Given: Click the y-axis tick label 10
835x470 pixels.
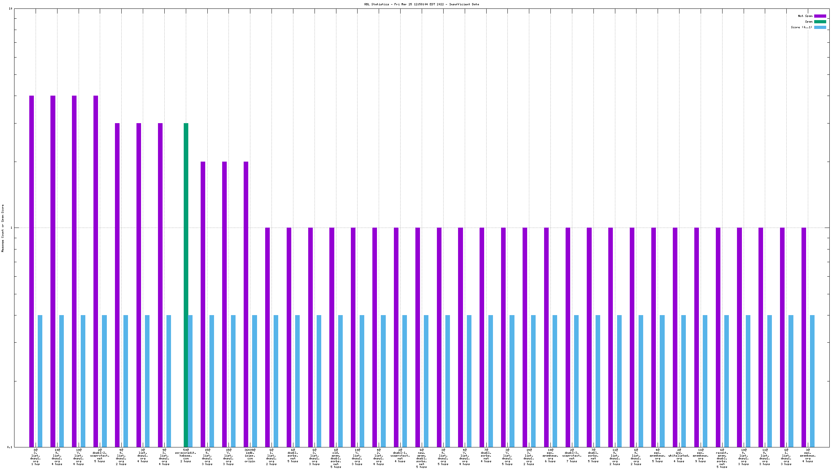Looking at the screenshot, I should tap(11, 8).
